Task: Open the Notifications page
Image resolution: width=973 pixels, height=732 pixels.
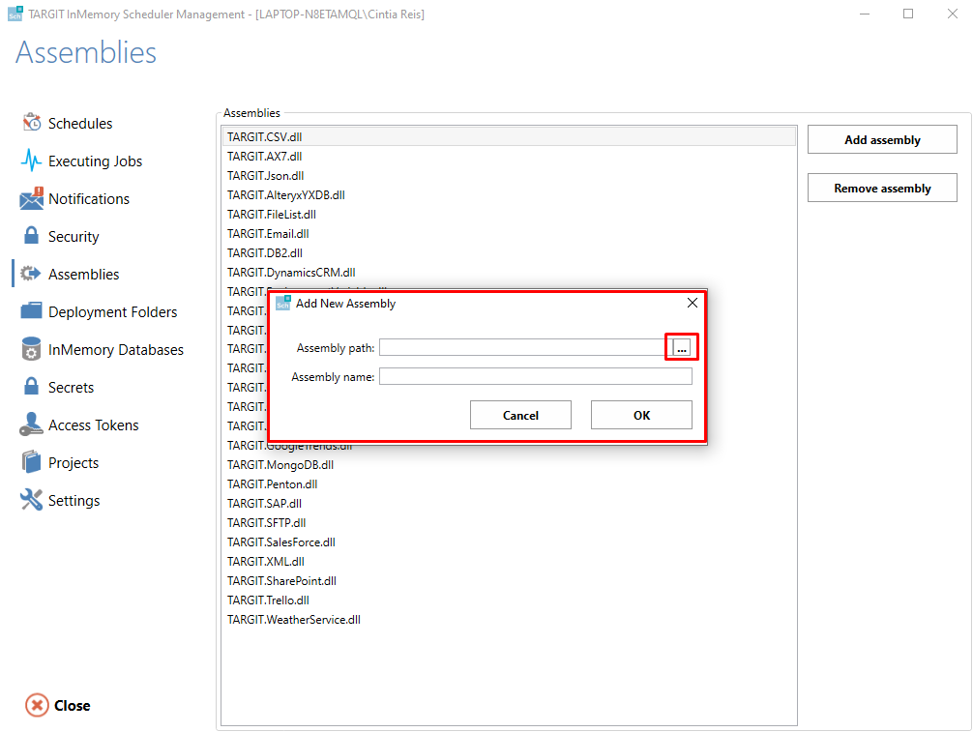Action: (x=89, y=199)
